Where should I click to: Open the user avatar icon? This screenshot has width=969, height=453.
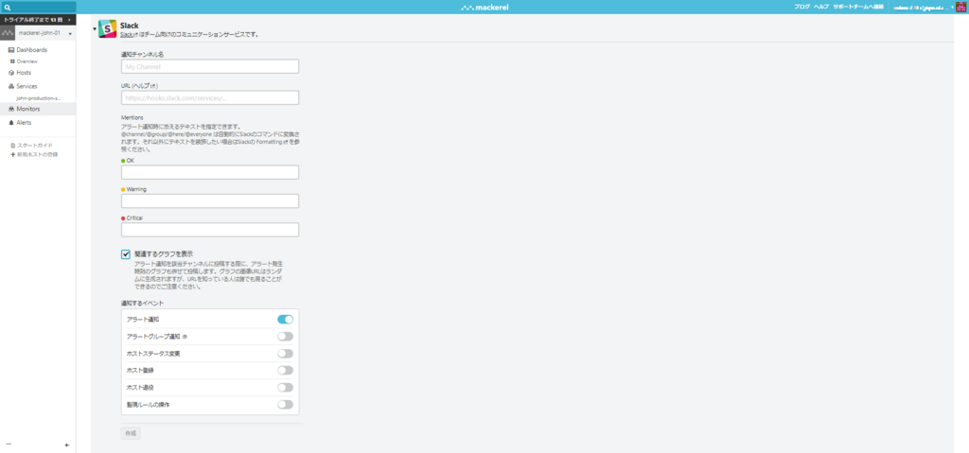(x=960, y=7)
